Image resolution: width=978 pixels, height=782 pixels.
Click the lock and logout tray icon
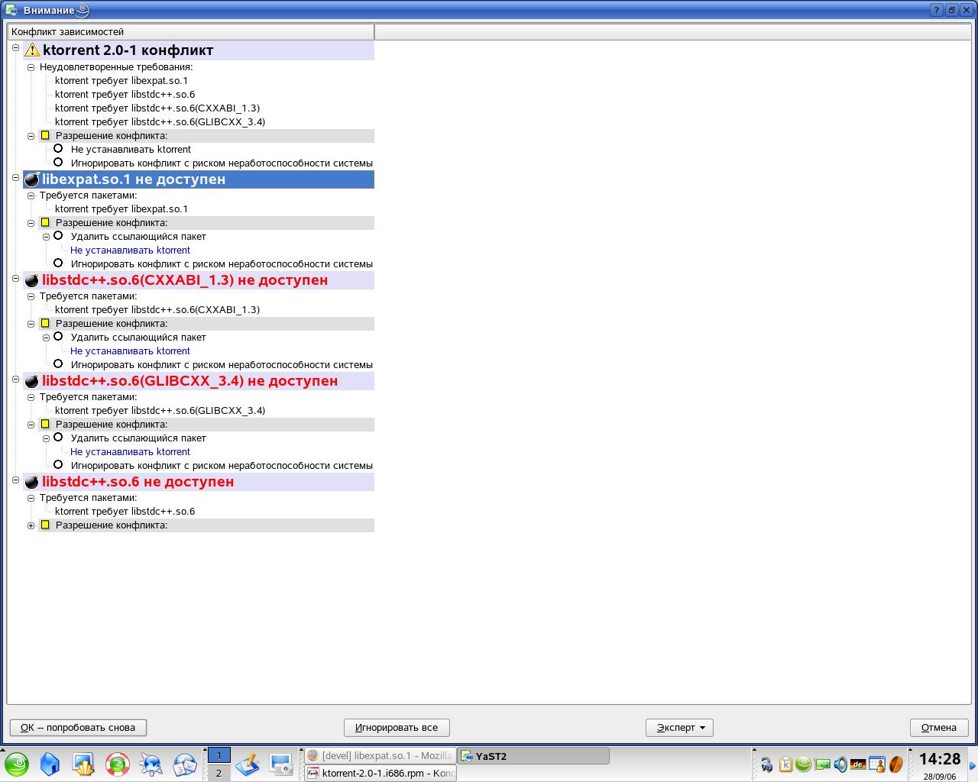pyautogui.click(x=766, y=764)
